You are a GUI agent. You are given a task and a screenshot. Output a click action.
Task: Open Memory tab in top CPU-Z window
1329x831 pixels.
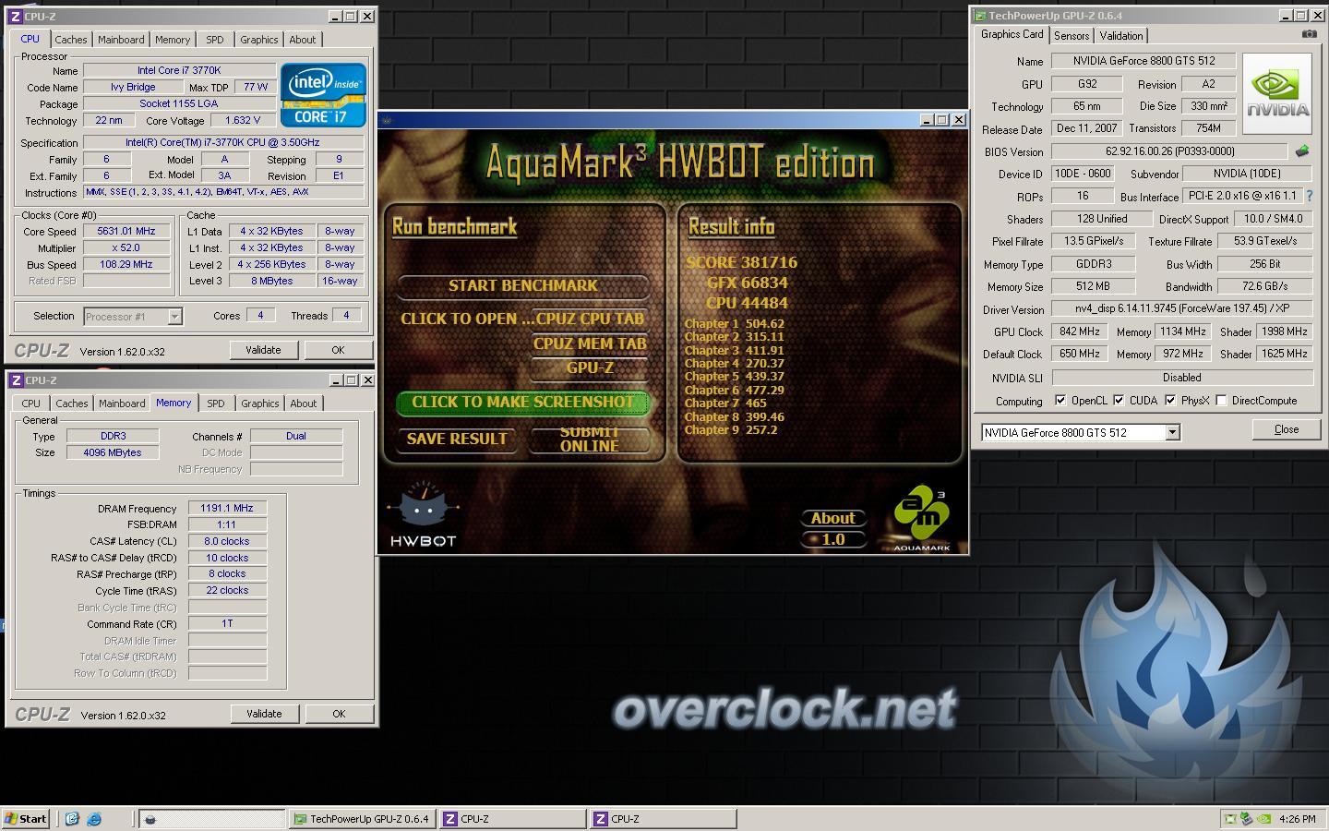[x=173, y=40]
